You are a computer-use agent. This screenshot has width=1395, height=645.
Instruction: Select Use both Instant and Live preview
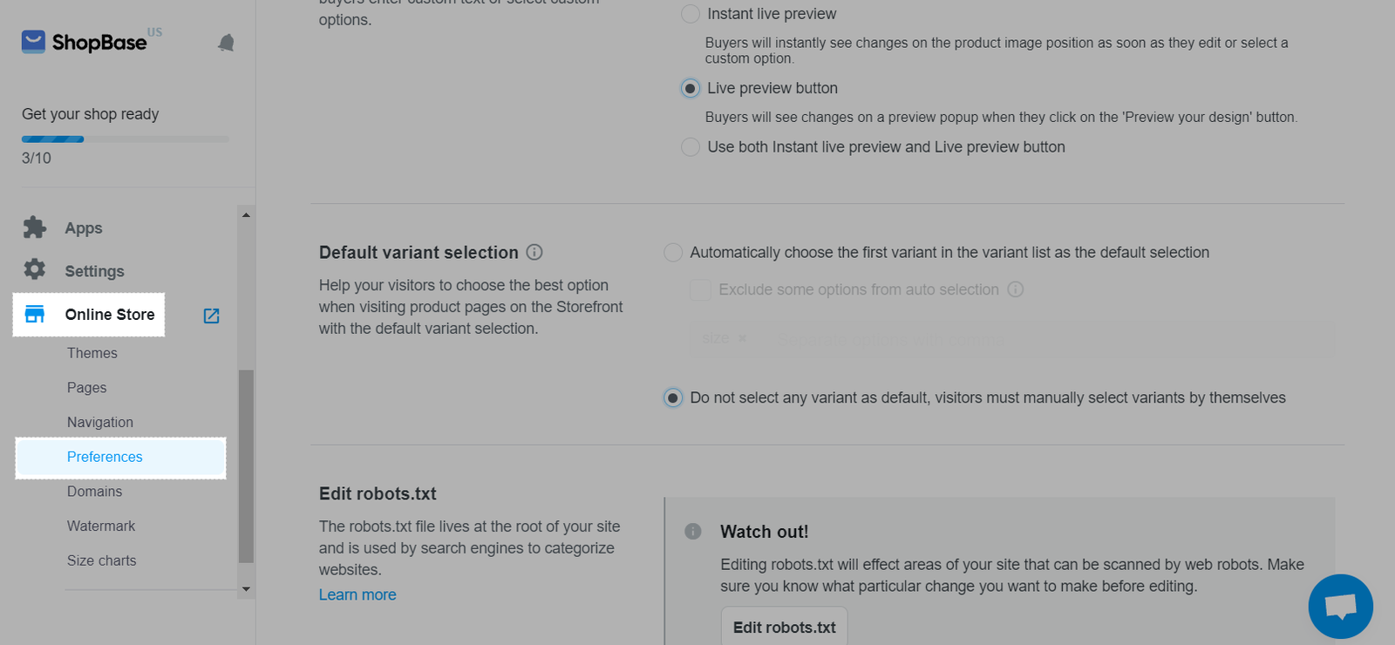[x=691, y=147]
